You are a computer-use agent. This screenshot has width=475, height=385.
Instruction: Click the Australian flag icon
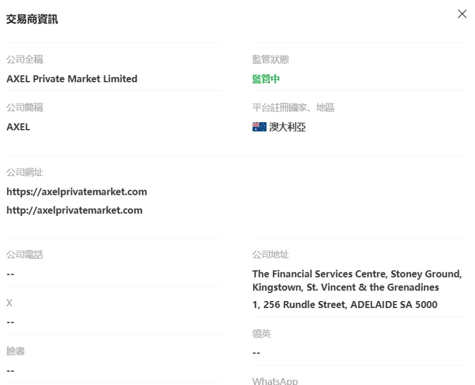pos(259,127)
